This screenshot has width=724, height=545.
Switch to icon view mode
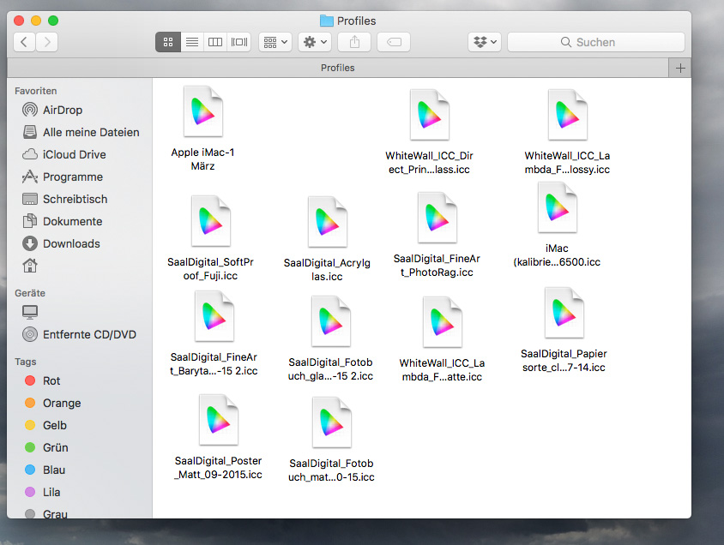(168, 42)
